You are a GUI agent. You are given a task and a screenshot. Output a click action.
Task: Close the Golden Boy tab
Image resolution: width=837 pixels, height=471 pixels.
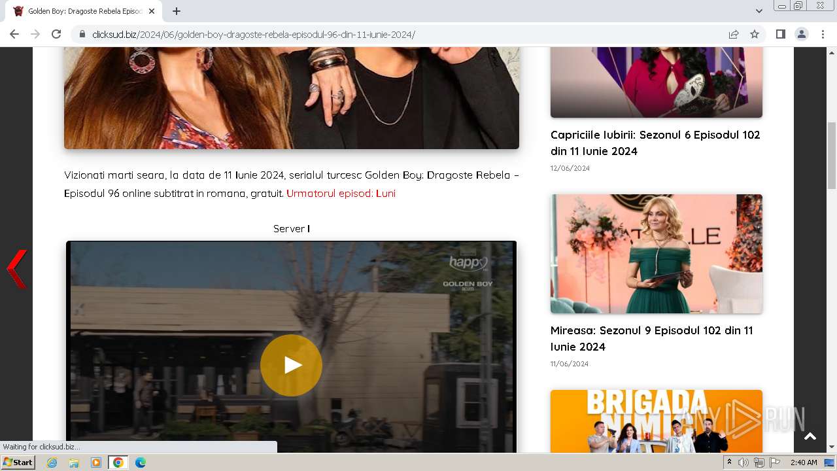pos(152,11)
